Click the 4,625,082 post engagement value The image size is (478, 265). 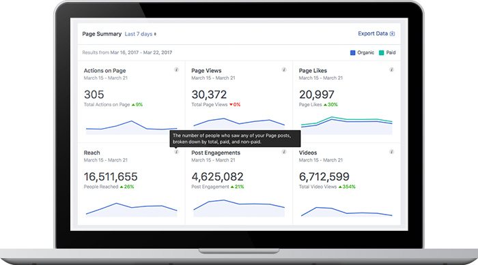pyautogui.click(x=217, y=176)
